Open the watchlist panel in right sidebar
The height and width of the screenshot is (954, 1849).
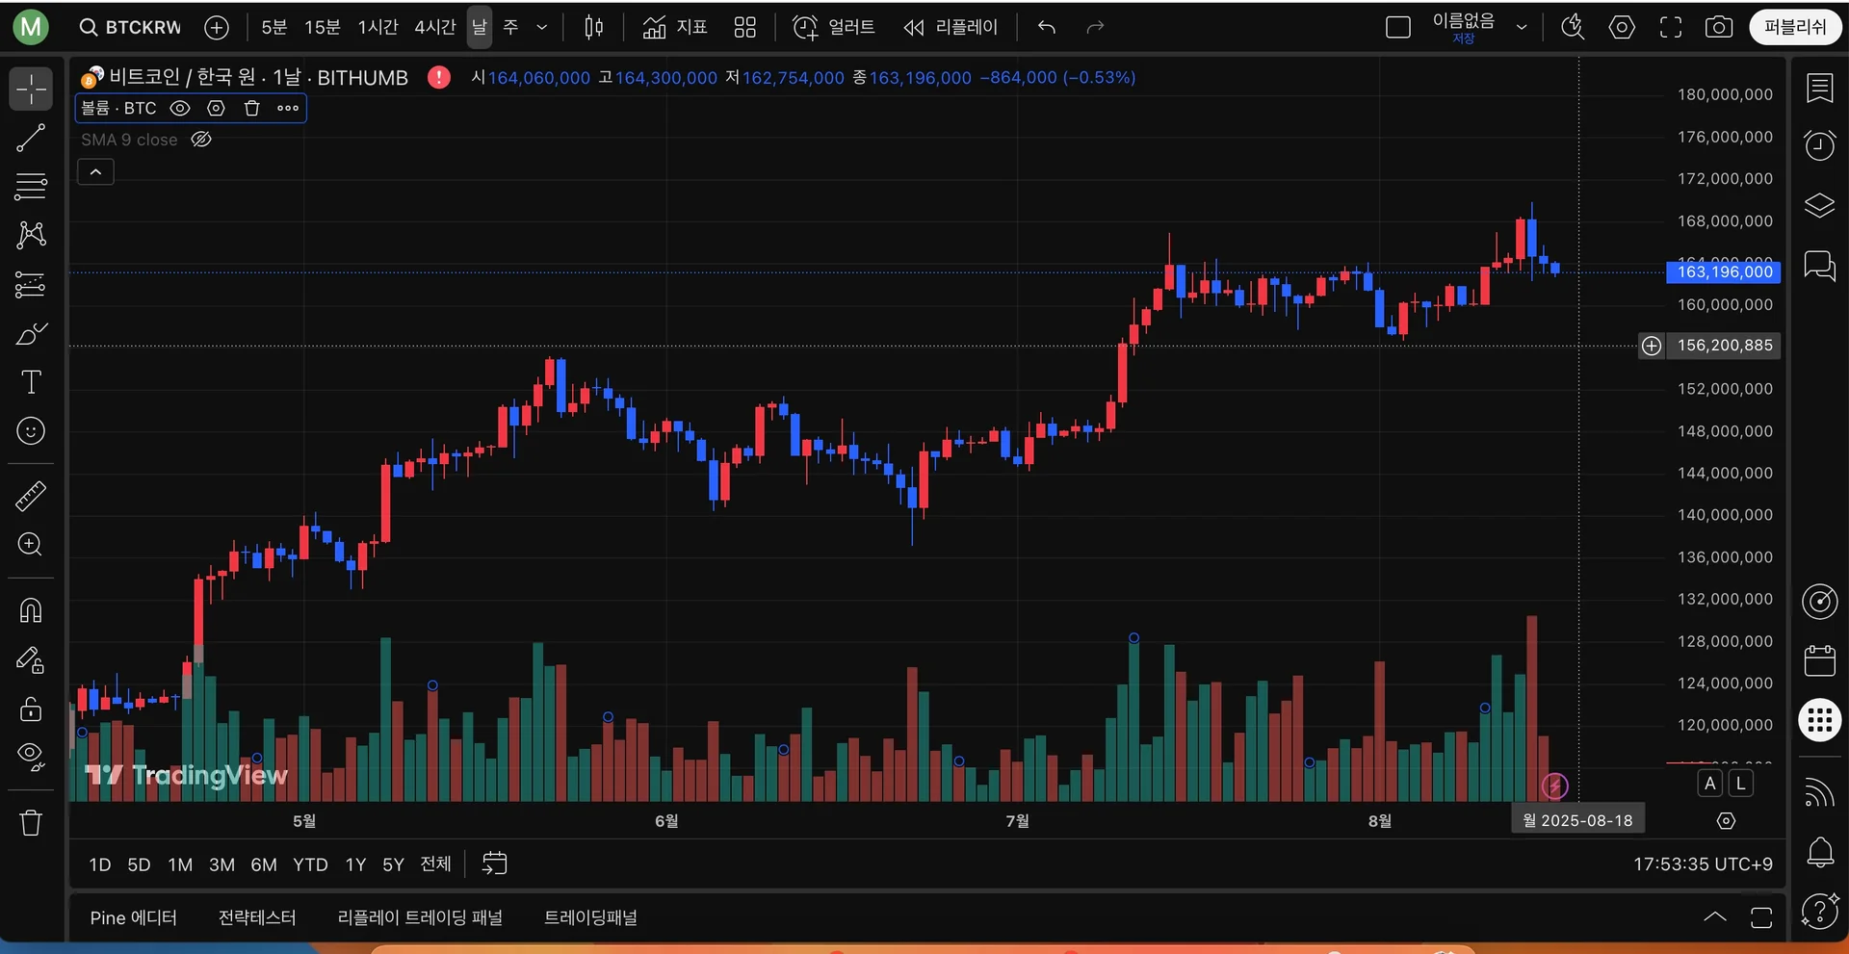[x=1819, y=89]
